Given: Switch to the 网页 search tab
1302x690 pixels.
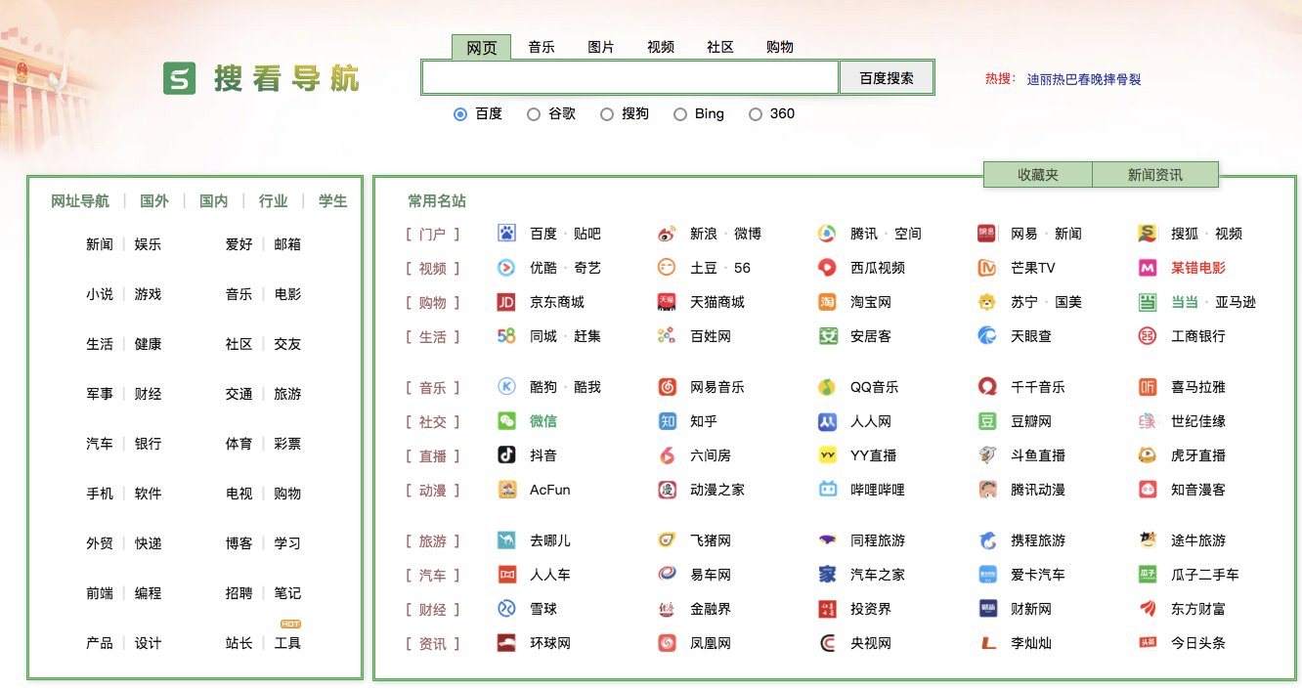Looking at the screenshot, I should 481,48.
